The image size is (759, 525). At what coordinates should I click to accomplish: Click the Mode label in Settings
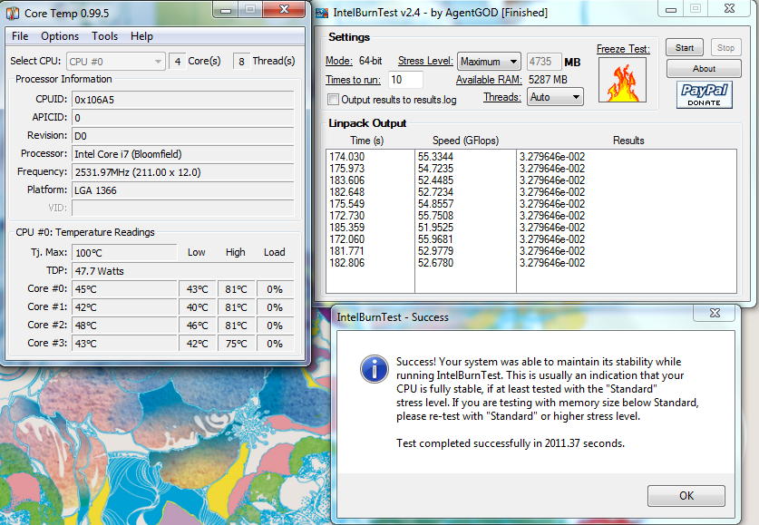339,61
